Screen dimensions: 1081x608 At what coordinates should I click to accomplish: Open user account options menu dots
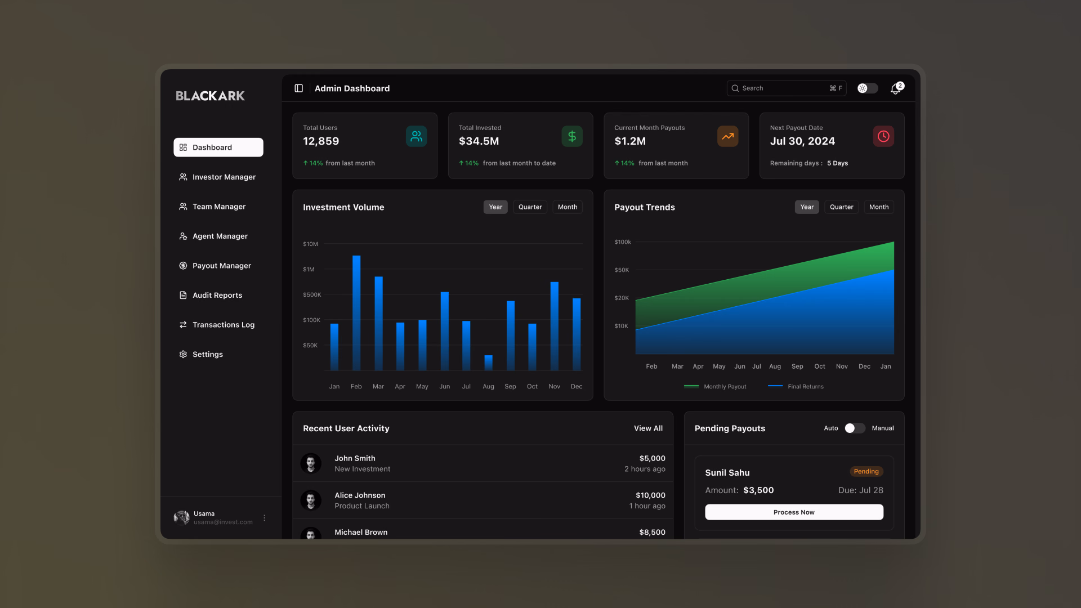click(265, 518)
